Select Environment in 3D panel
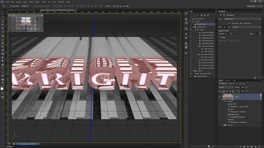Screen dimensions: 264x148 click(199, 19)
